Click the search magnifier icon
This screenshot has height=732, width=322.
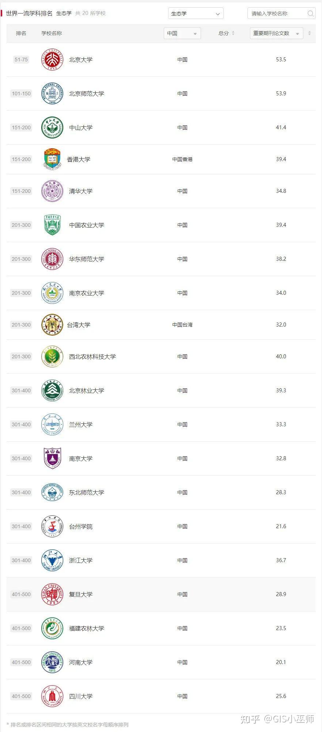coord(310,14)
